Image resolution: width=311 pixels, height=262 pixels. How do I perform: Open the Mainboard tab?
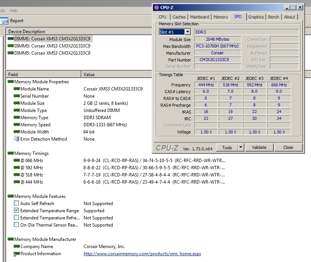click(x=200, y=17)
